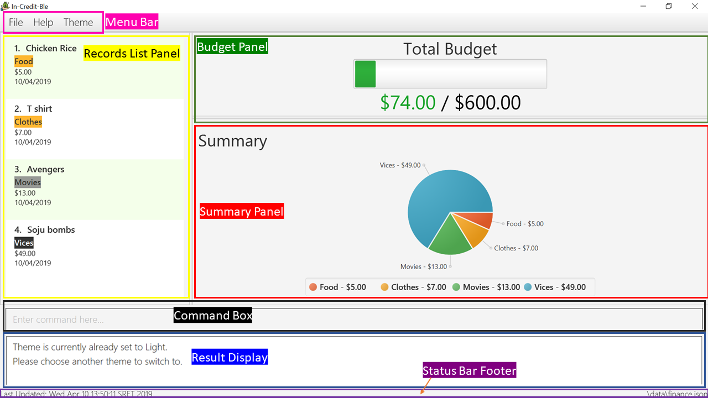Click the green Movies legend dot
The height and width of the screenshot is (398, 708).
(456, 287)
